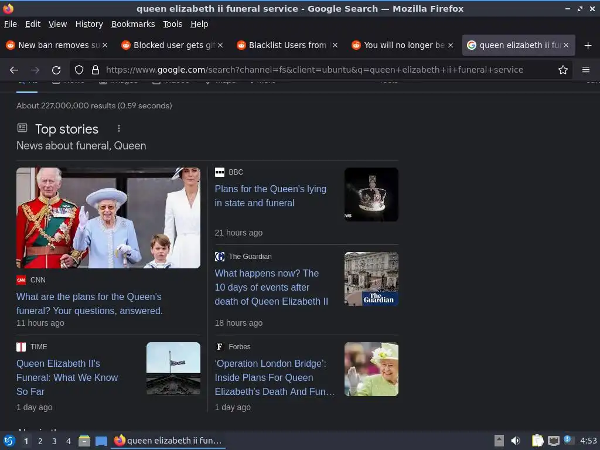Select the Firefox window taskbar button

pyautogui.click(x=168, y=441)
